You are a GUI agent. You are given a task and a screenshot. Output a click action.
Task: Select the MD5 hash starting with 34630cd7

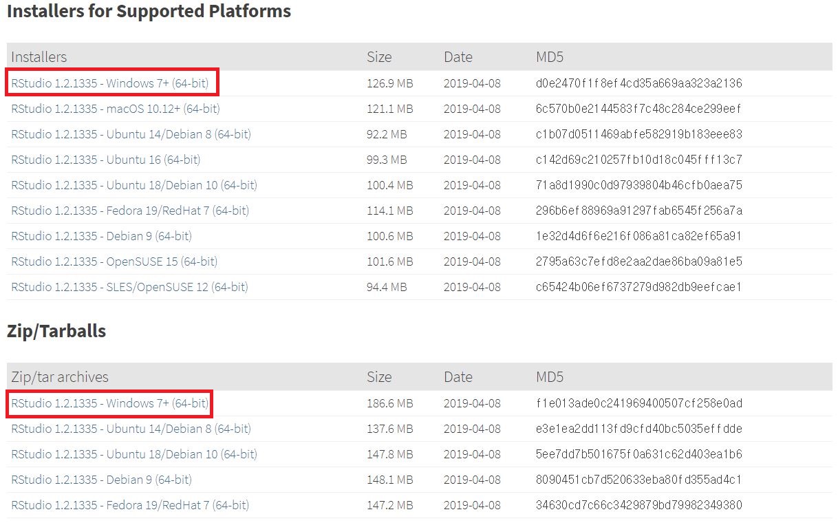coord(639,505)
